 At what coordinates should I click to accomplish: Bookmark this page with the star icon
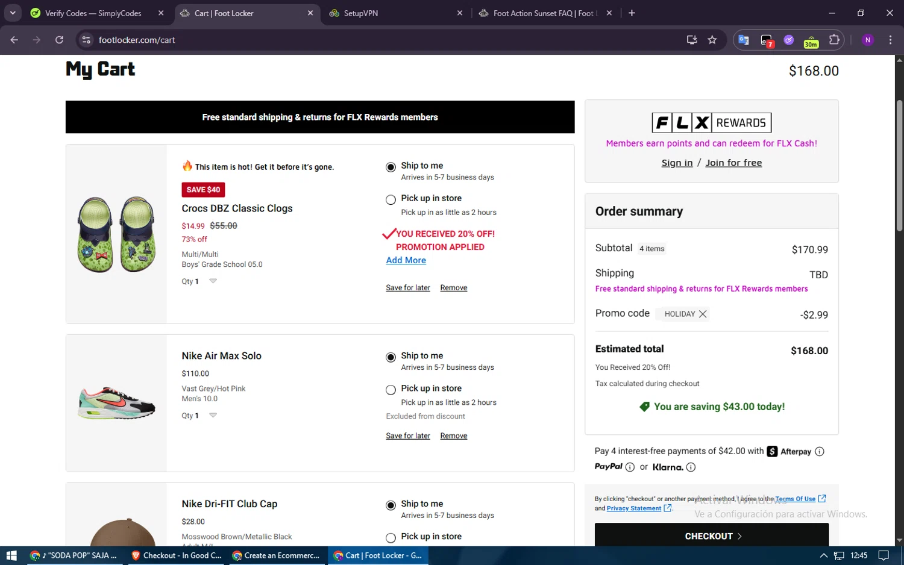(712, 40)
